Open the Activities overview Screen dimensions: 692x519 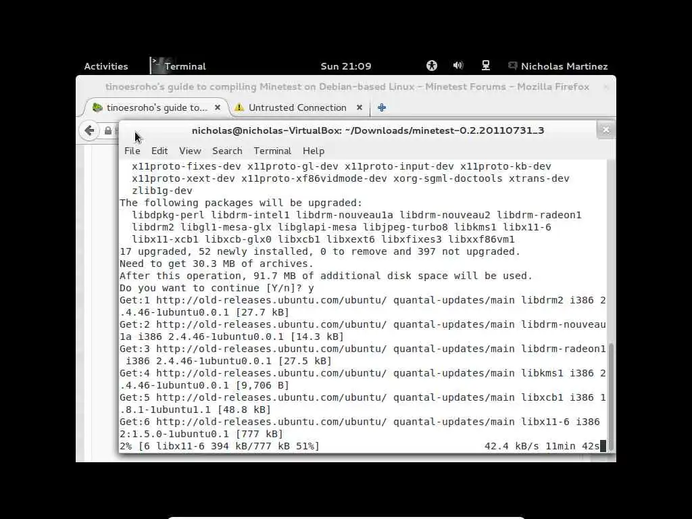106,66
